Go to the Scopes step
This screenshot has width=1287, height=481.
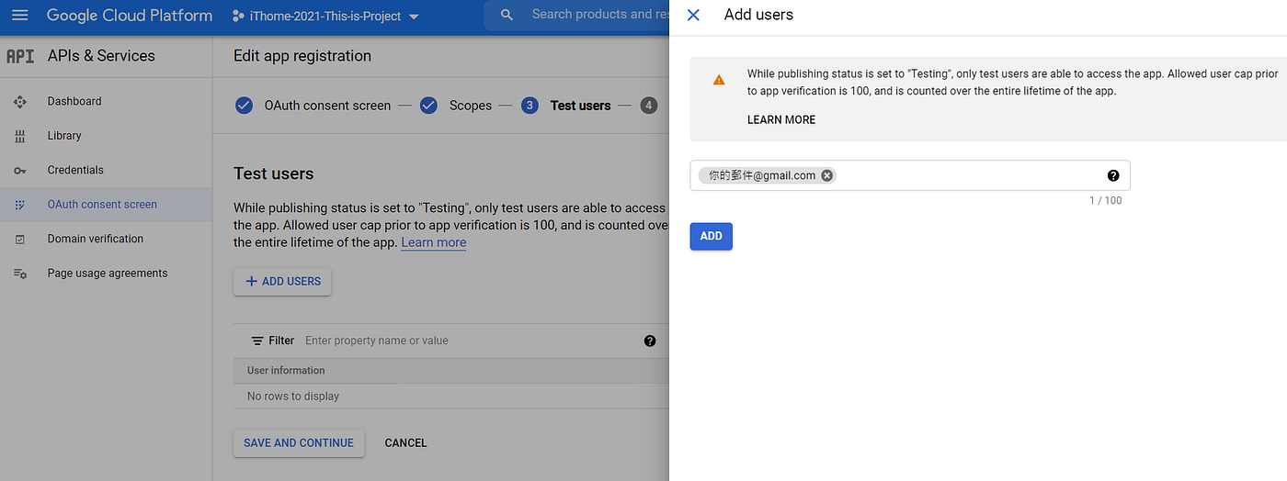tap(456, 106)
